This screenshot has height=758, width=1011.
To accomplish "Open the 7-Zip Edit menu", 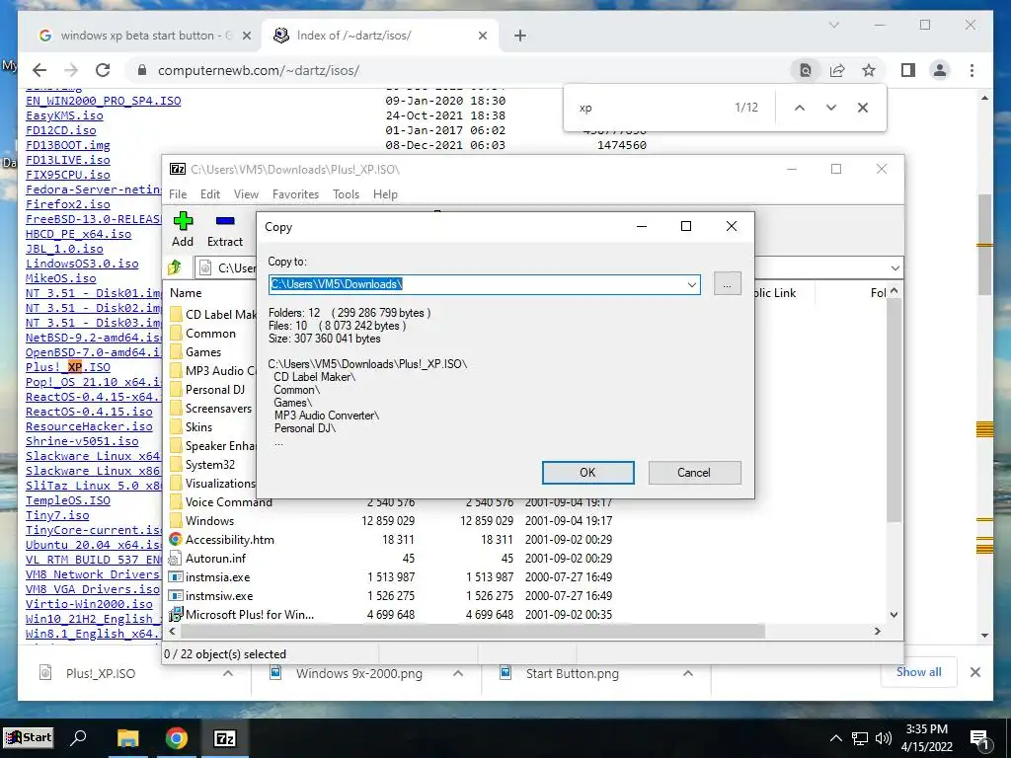I will point(210,194).
